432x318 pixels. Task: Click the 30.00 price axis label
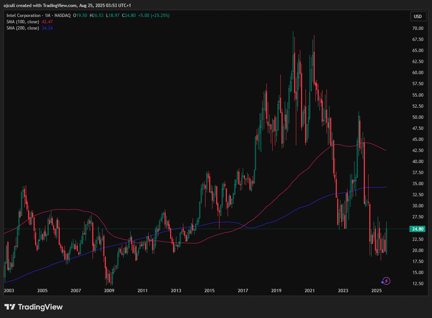[x=418, y=206]
